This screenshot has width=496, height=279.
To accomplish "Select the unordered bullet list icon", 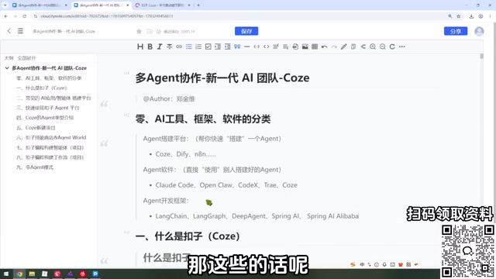I will click(x=189, y=46).
